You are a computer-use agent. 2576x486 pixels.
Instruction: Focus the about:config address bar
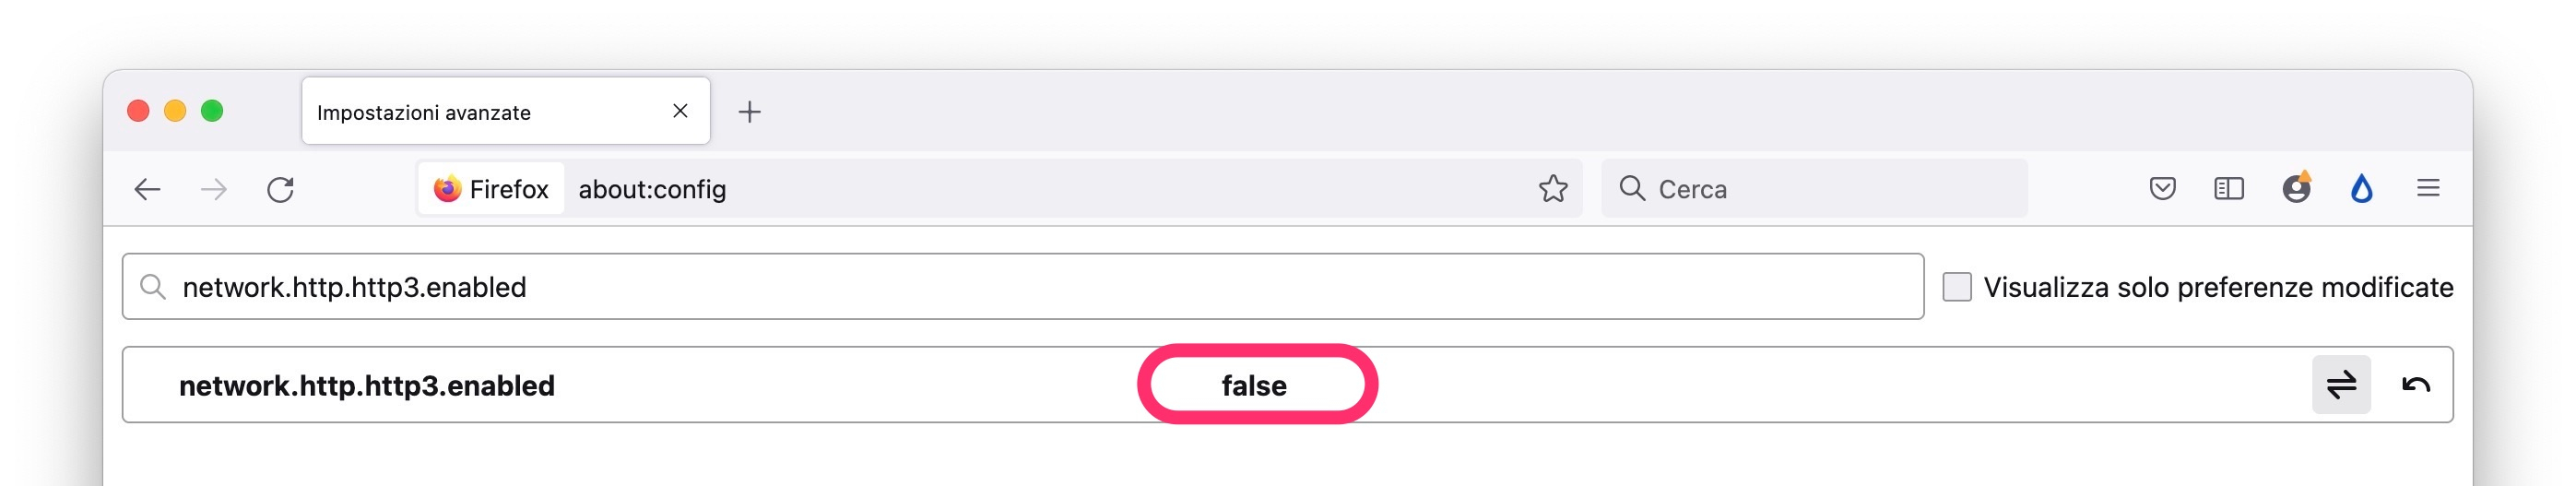(1000, 189)
